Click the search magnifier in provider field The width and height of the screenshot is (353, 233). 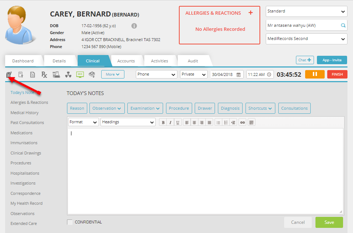point(343,25)
